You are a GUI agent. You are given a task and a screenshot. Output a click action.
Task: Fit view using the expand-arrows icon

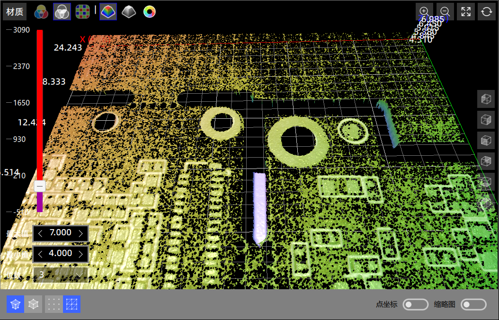coord(466,12)
